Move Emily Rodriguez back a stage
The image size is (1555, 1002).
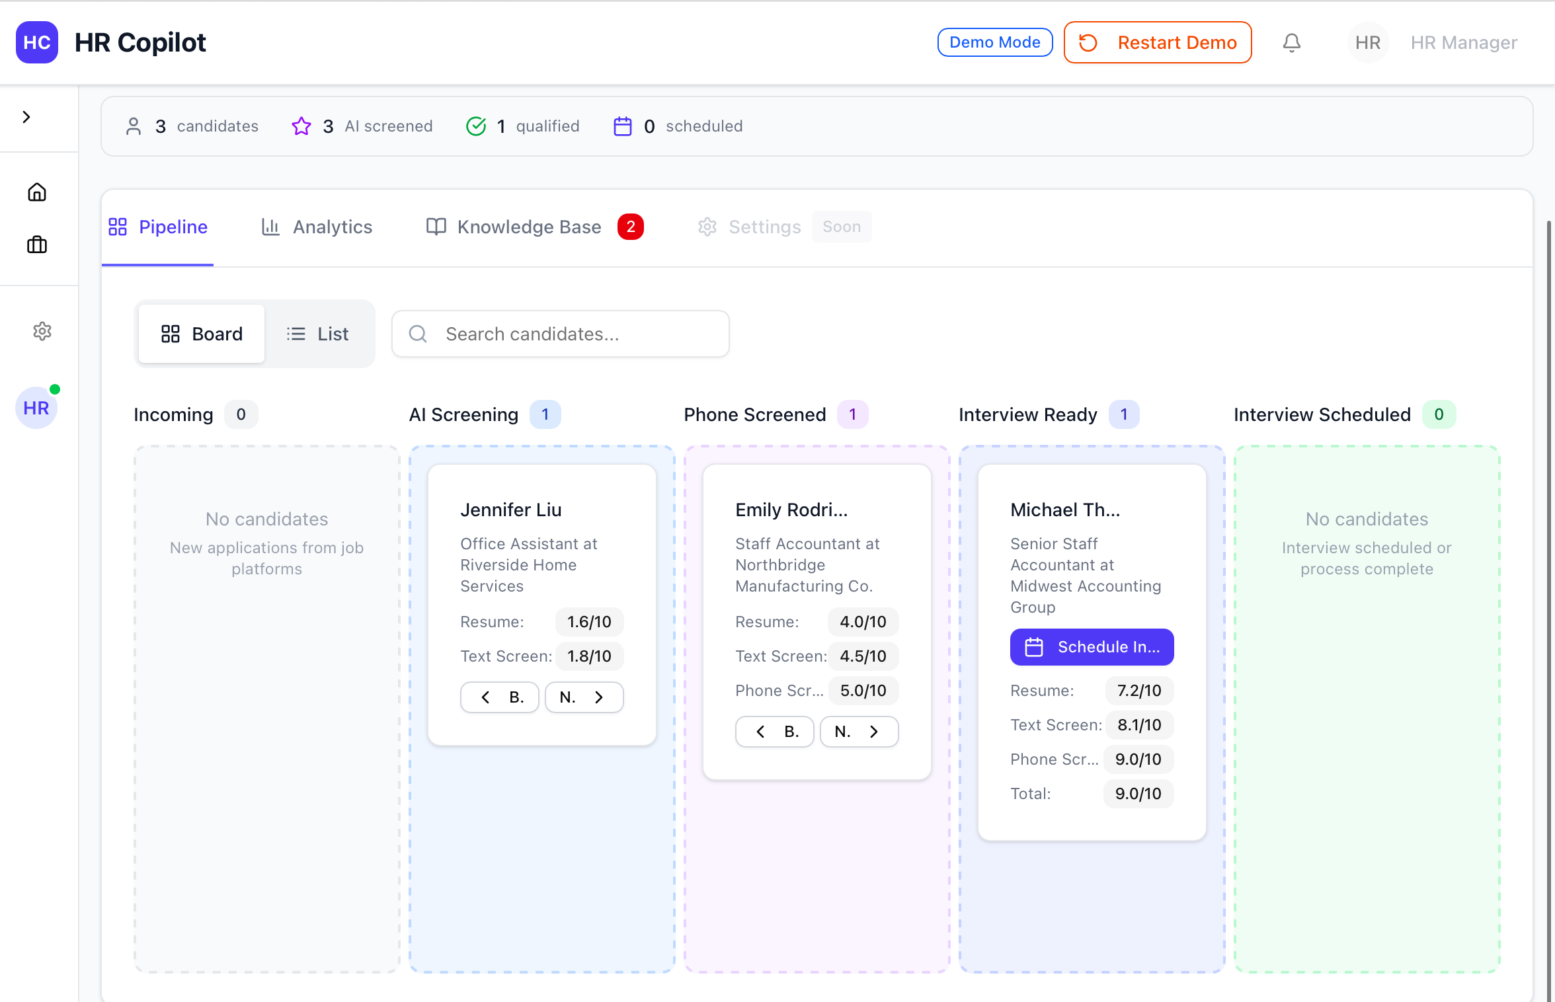[774, 732]
